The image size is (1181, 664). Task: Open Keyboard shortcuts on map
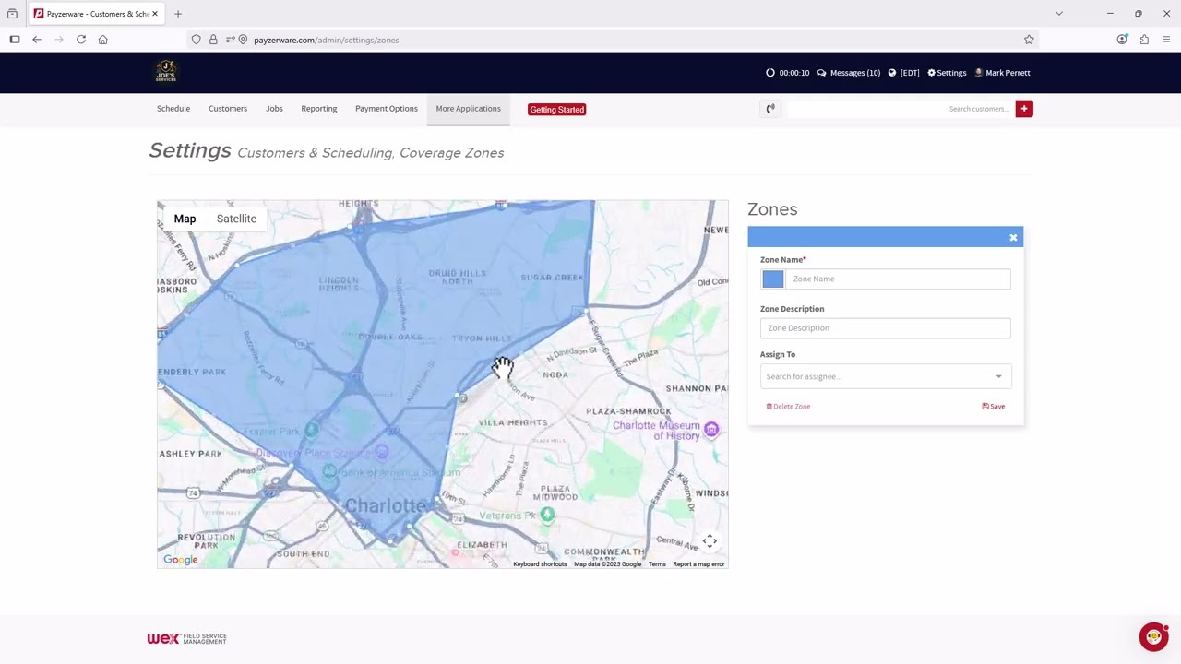[540, 564]
